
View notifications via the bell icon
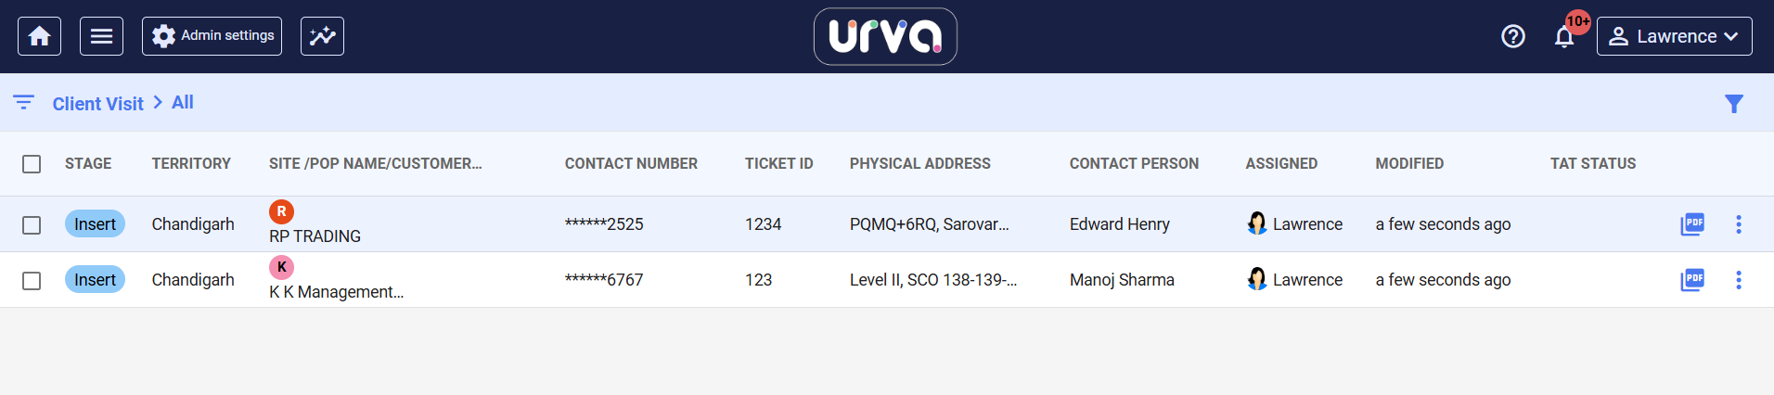coord(1564,37)
